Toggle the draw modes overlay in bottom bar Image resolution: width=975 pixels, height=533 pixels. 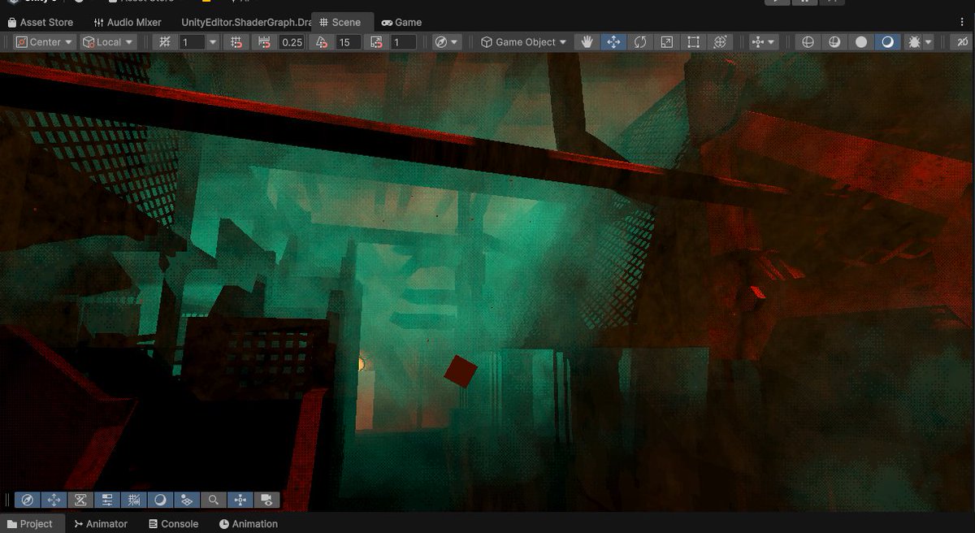[160, 500]
